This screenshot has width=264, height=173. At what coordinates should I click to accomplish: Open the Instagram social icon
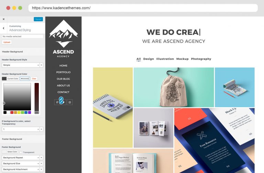(70, 102)
